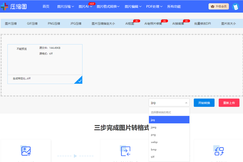Open the user avatar icon
The image size is (243, 162).
[x=235, y=6]
